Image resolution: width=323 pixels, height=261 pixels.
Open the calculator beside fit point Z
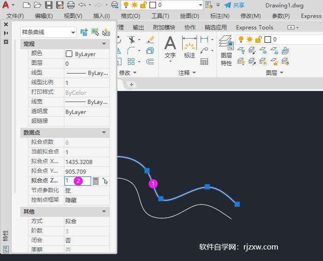pyautogui.click(x=96, y=181)
